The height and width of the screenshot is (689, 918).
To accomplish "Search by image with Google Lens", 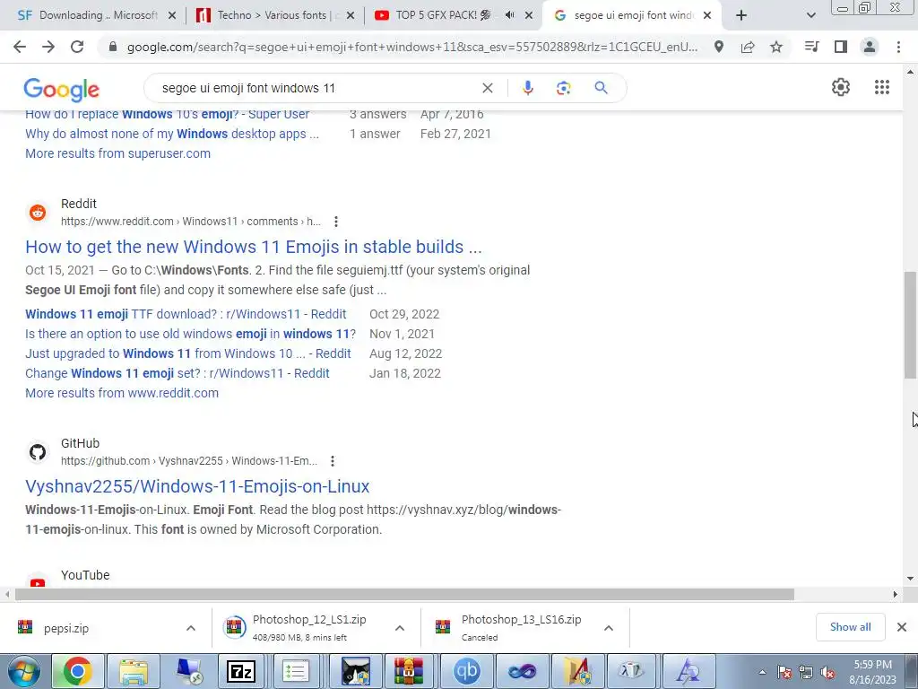I will point(563,88).
